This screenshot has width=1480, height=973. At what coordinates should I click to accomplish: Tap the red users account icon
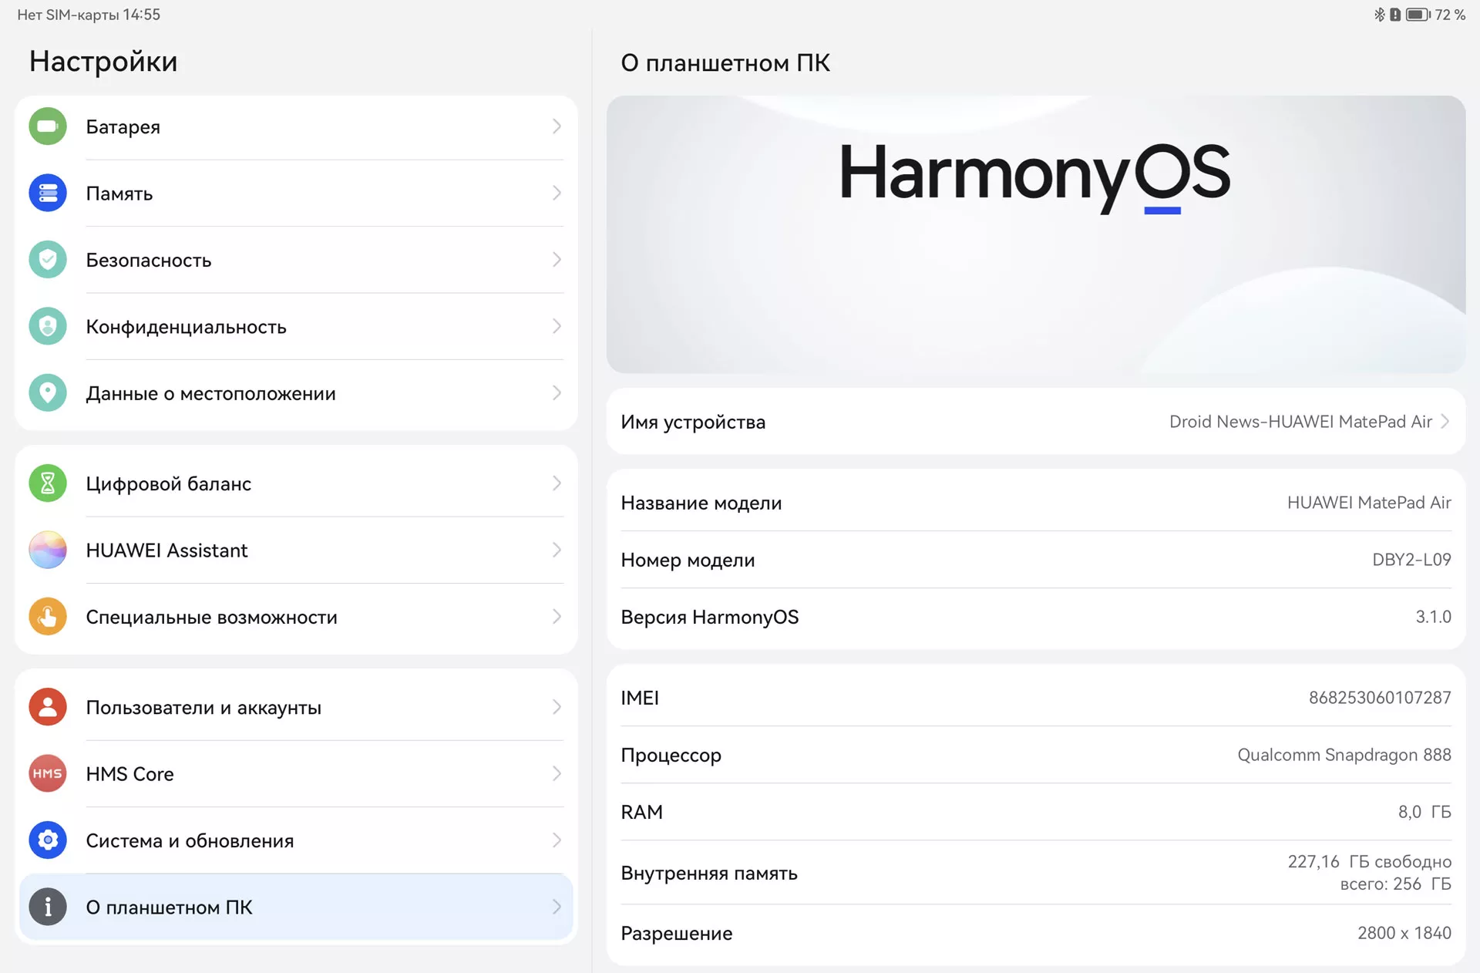pyautogui.click(x=48, y=707)
